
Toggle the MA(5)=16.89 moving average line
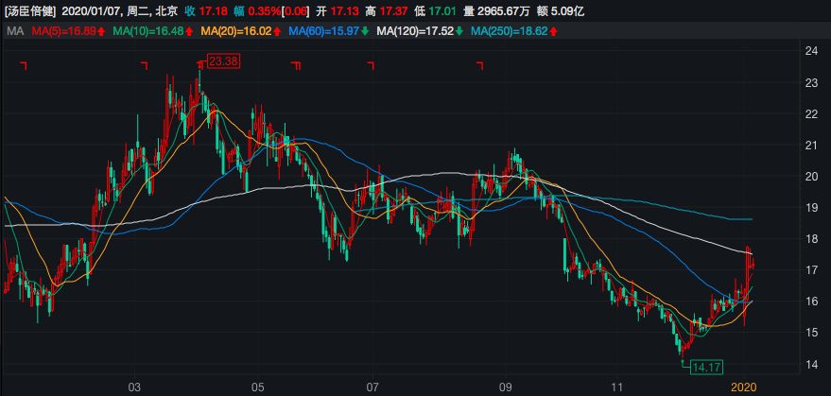[61, 32]
